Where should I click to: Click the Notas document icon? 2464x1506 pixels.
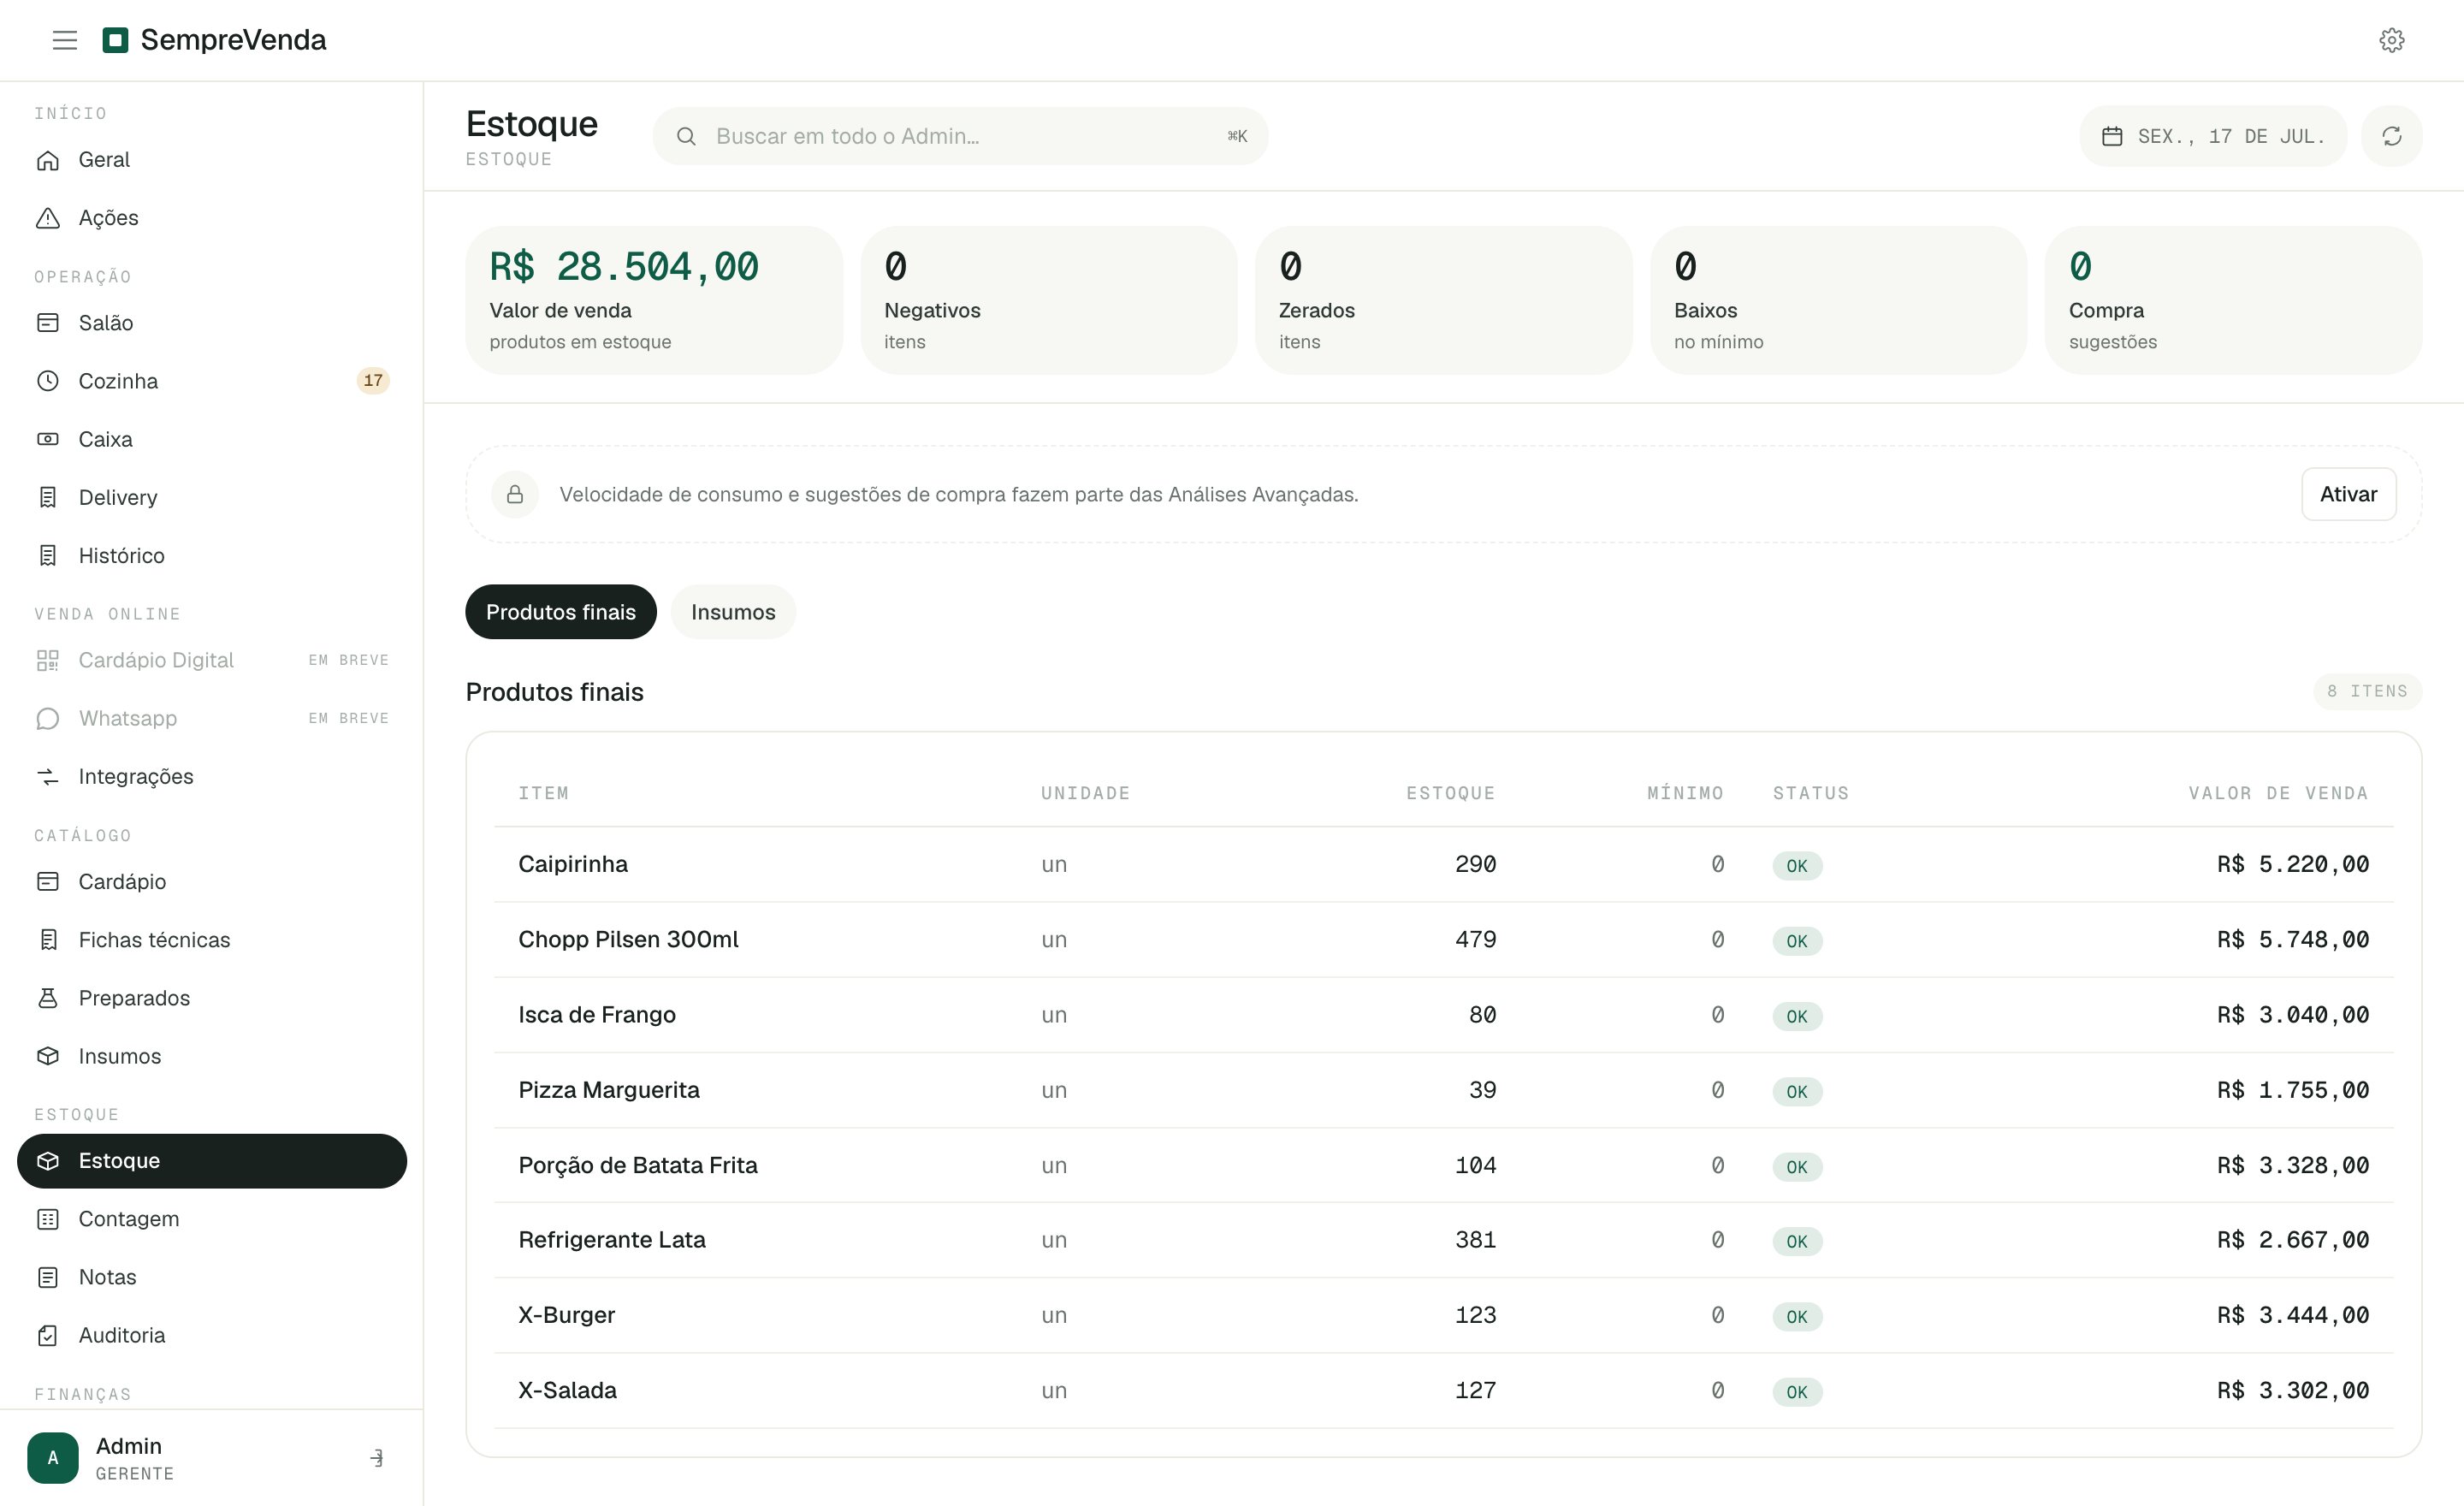pyautogui.click(x=48, y=1277)
